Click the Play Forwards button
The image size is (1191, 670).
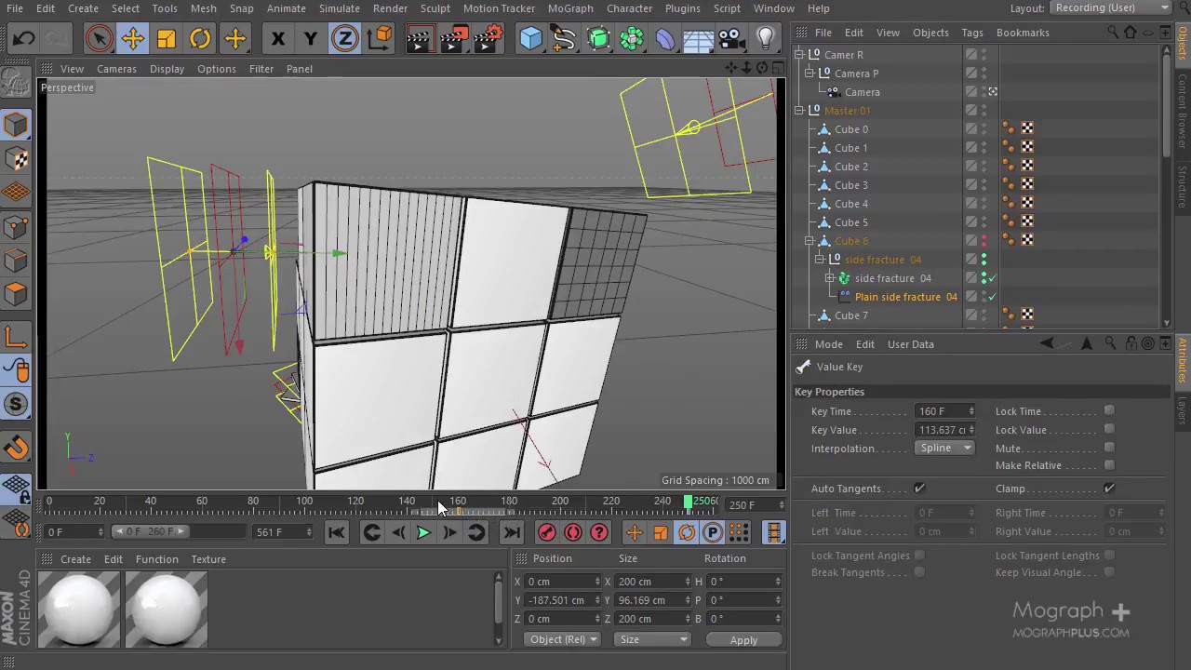pyautogui.click(x=423, y=532)
